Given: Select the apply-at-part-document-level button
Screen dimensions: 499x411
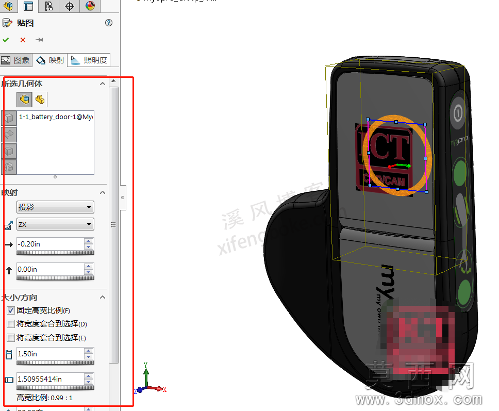Looking at the screenshot, I should (x=40, y=100).
